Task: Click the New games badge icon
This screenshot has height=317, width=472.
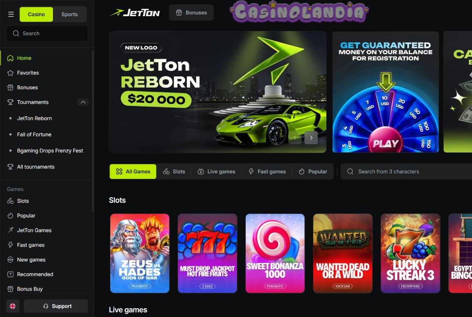Action: 10,260
